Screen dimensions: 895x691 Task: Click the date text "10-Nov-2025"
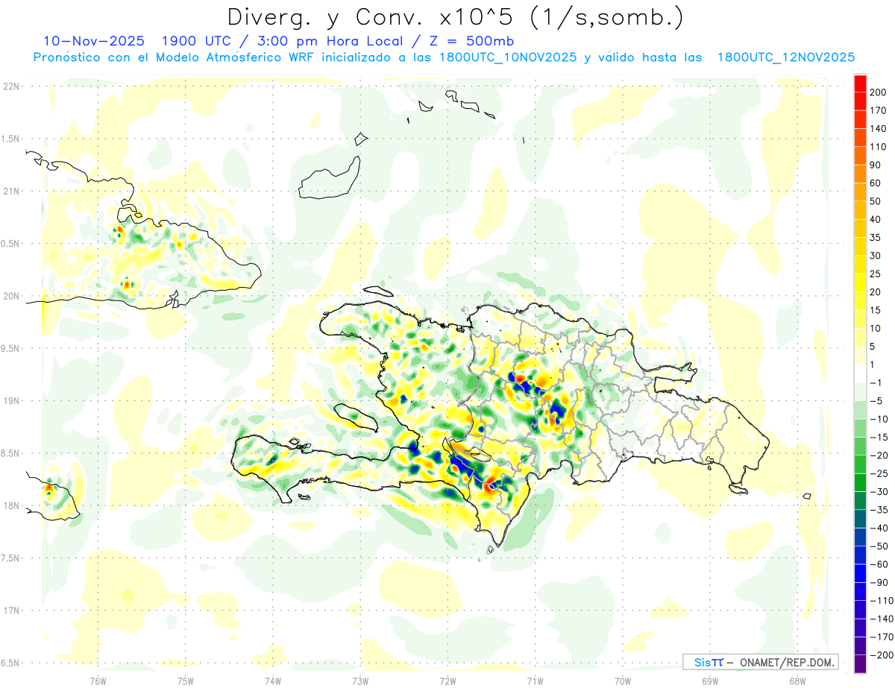[93, 41]
